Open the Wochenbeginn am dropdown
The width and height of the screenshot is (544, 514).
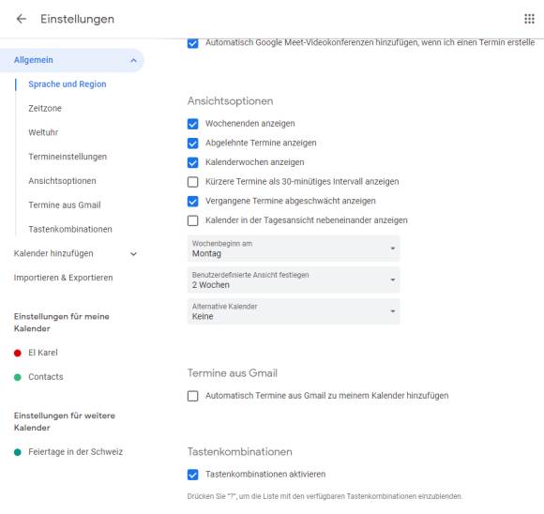pyautogui.click(x=294, y=249)
